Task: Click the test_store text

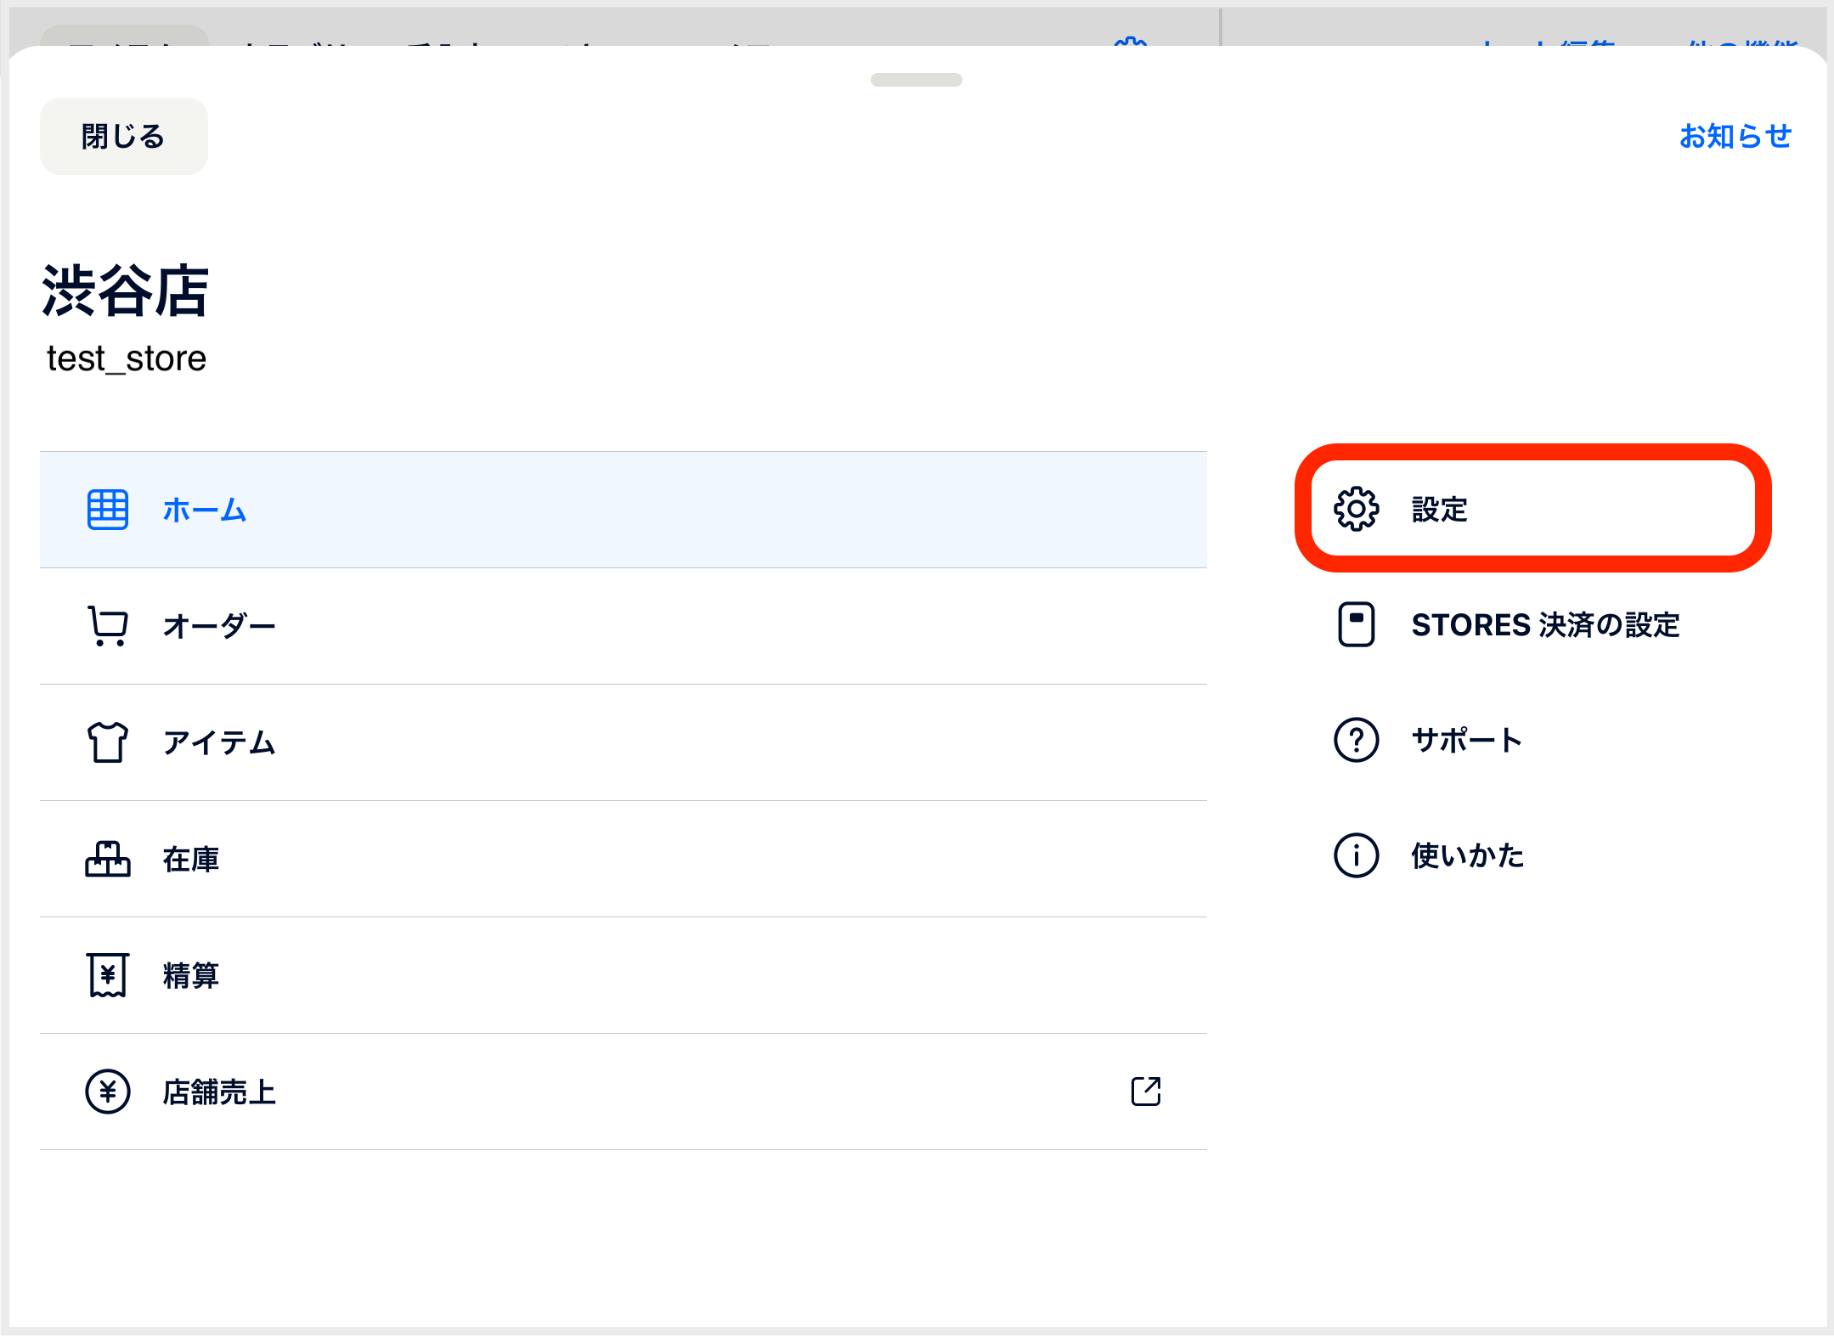Action: click(127, 358)
